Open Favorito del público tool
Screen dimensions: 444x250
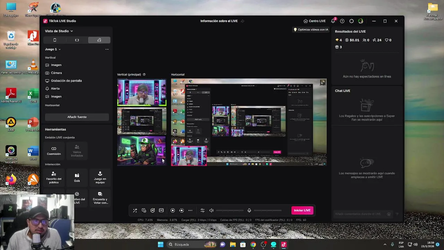pyautogui.click(x=54, y=177)
